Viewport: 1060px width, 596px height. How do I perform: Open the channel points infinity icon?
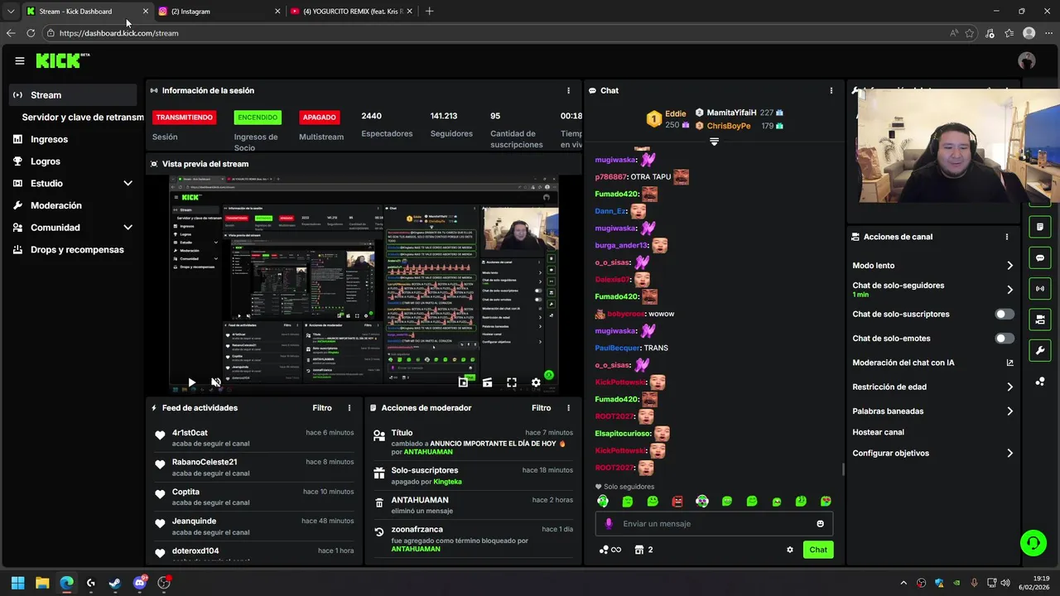coord(609,550)
